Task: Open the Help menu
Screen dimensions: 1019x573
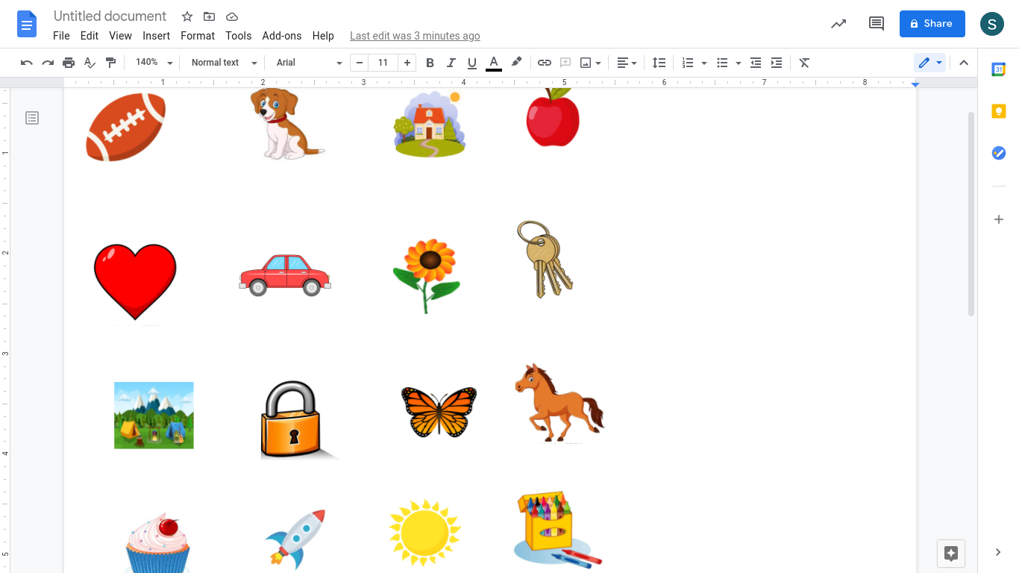Action: pyautogui.click(x=323, y=36)
